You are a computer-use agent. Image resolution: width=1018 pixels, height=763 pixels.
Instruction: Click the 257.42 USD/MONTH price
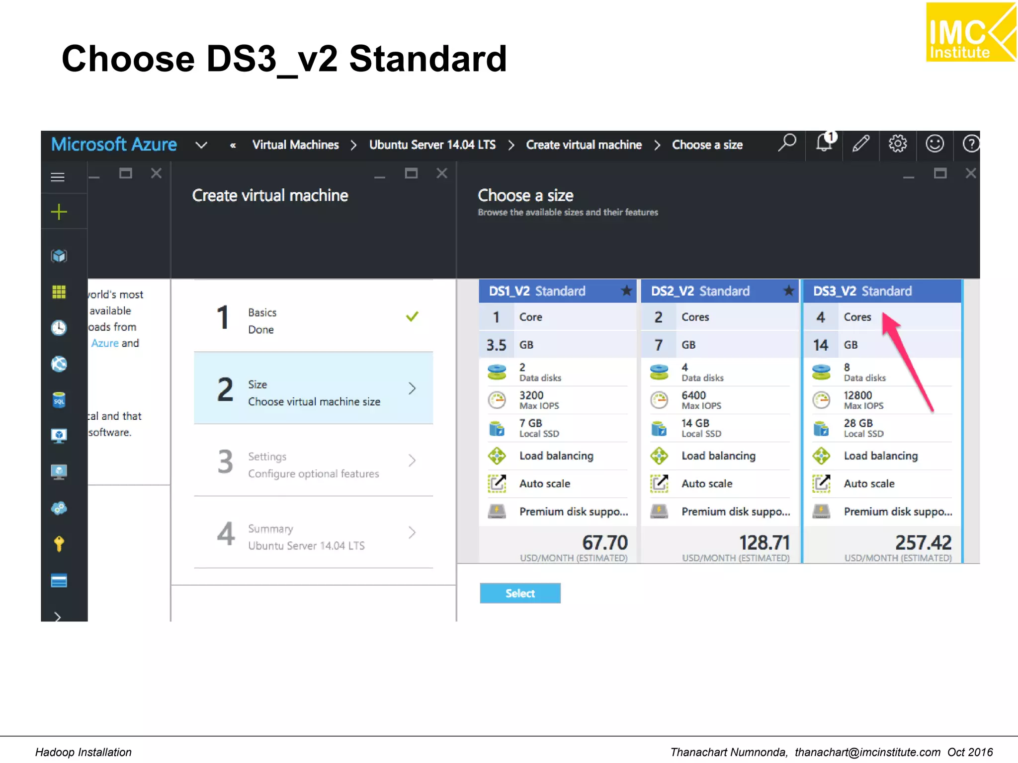pos(924,542)
